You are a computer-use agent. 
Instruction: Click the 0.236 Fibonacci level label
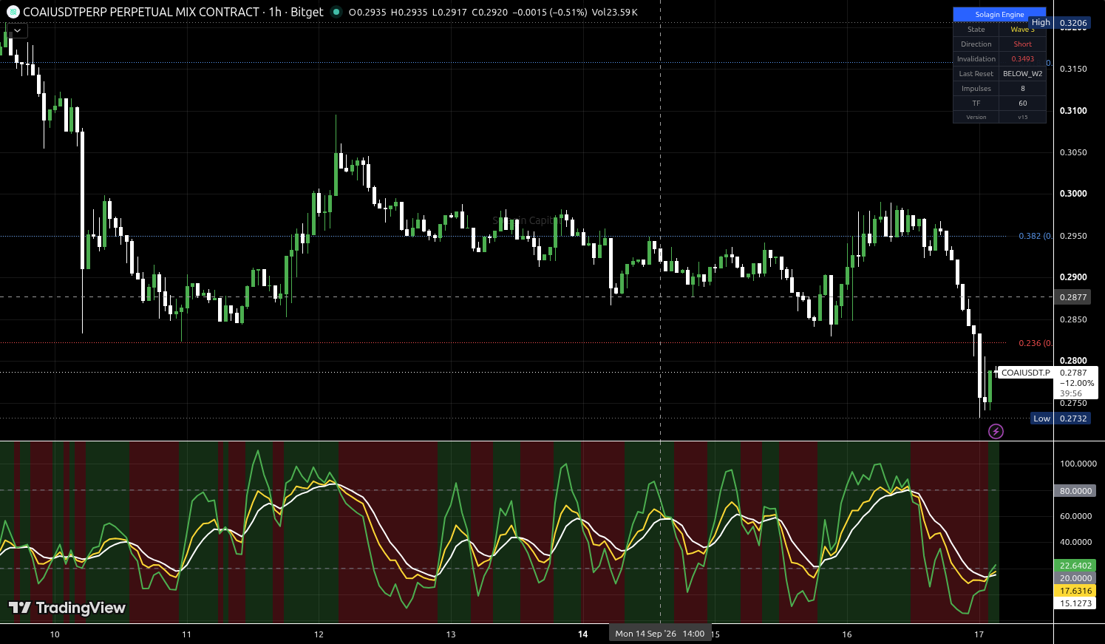1035,343
